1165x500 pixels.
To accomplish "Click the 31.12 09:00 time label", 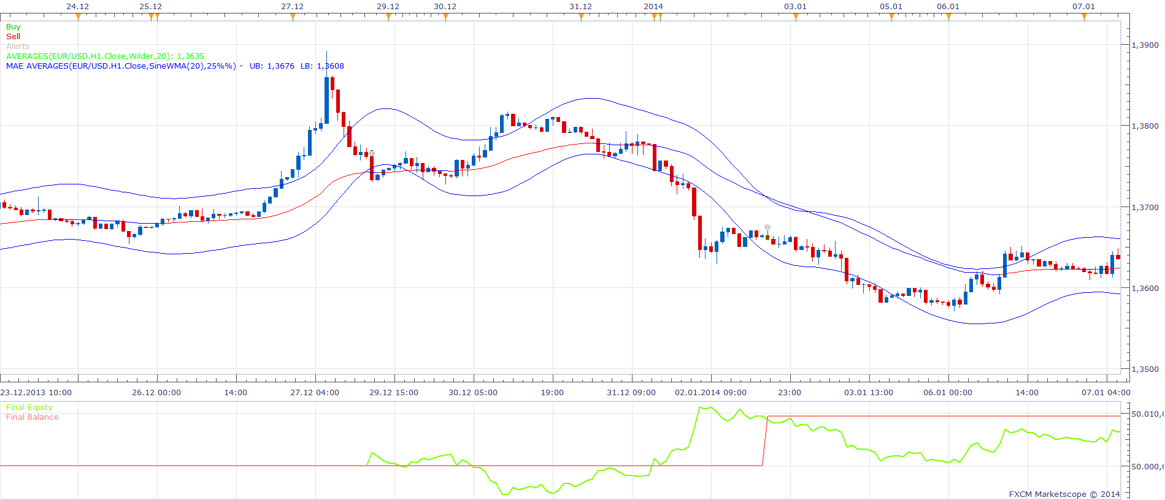I will 631,393.
